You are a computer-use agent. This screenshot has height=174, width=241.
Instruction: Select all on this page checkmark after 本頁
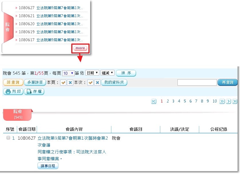[63, 83]
